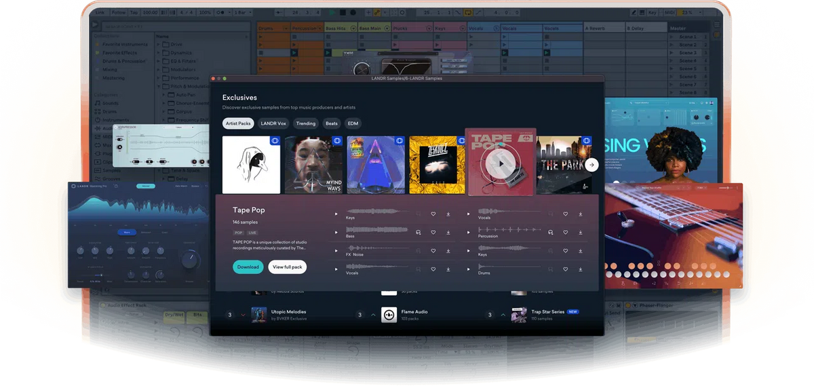Image resolution: width=814 pixels, height=386 pixels.
Task: Click the heart icon on Drums sample
Action: coord(565,269)
